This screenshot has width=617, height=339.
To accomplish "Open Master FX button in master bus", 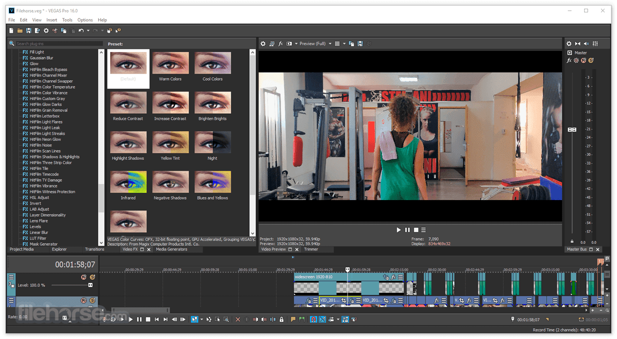I will click(x=569, y=60).
